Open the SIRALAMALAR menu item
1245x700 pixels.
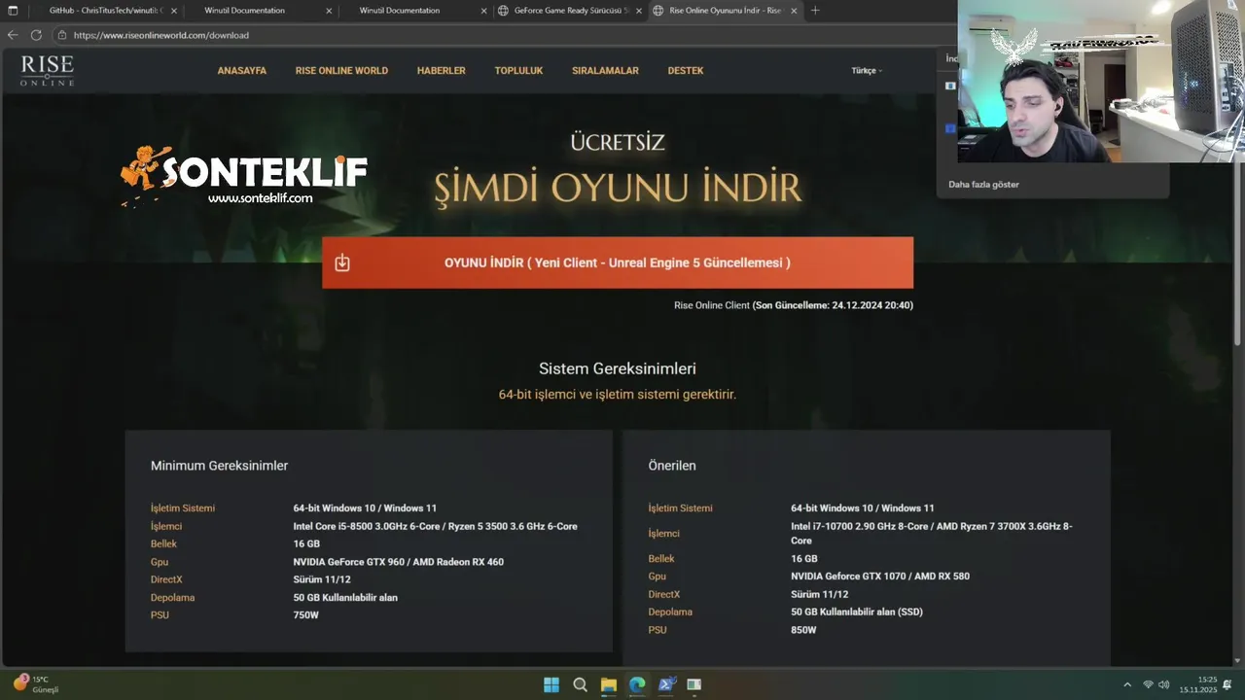click(605, 71)
